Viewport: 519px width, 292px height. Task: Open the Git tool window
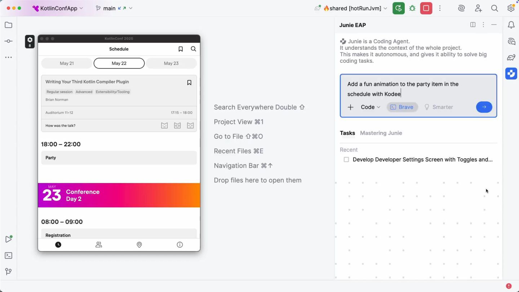tap(8, 271)
